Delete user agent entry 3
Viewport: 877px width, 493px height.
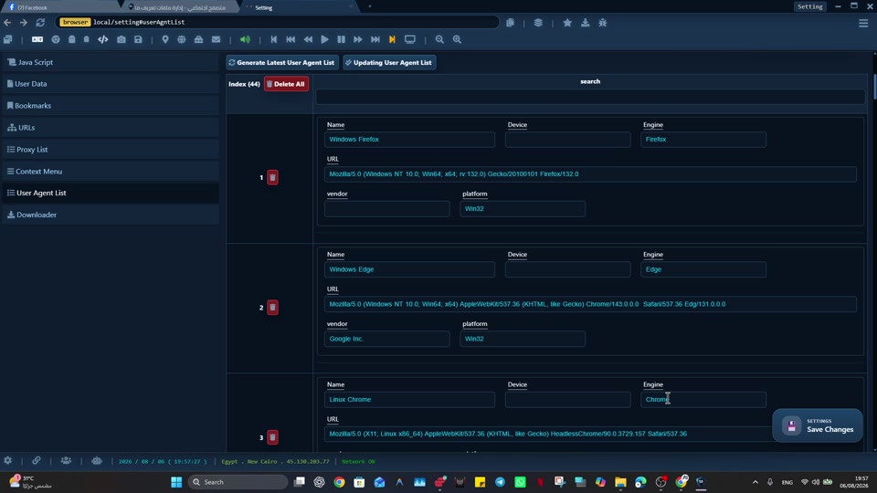[272, 437]
